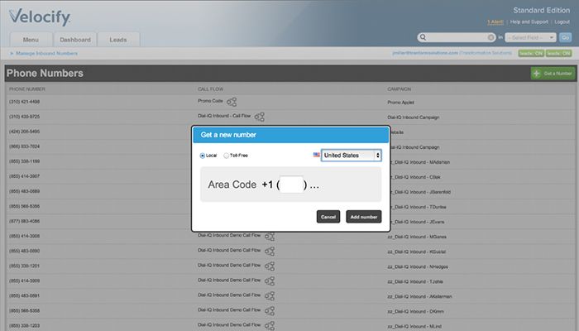Screen dimensions: 579x331
Task: Open call flow icon in the AKellerman row
Action: click(270, 296)
